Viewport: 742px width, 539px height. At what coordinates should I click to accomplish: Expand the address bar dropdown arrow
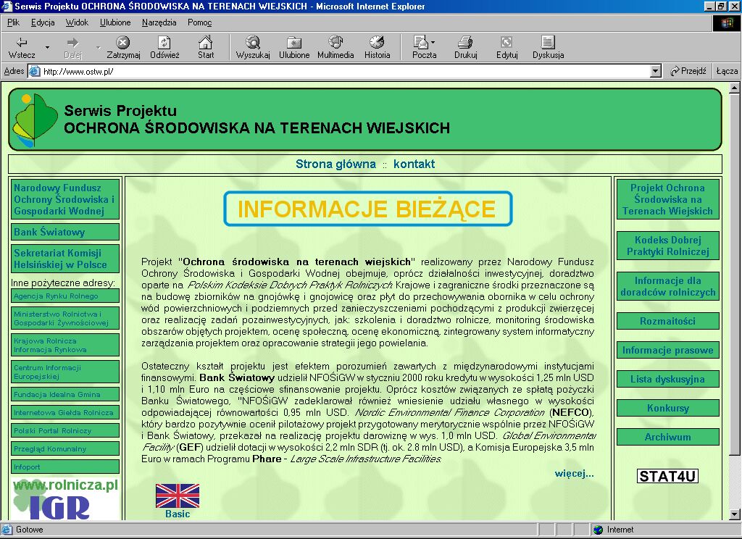pyautogui.click(x=656, y=71)
